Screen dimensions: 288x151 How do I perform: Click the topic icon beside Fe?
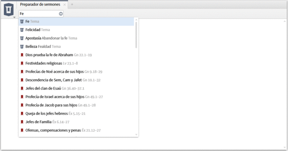tap(22, 22)
